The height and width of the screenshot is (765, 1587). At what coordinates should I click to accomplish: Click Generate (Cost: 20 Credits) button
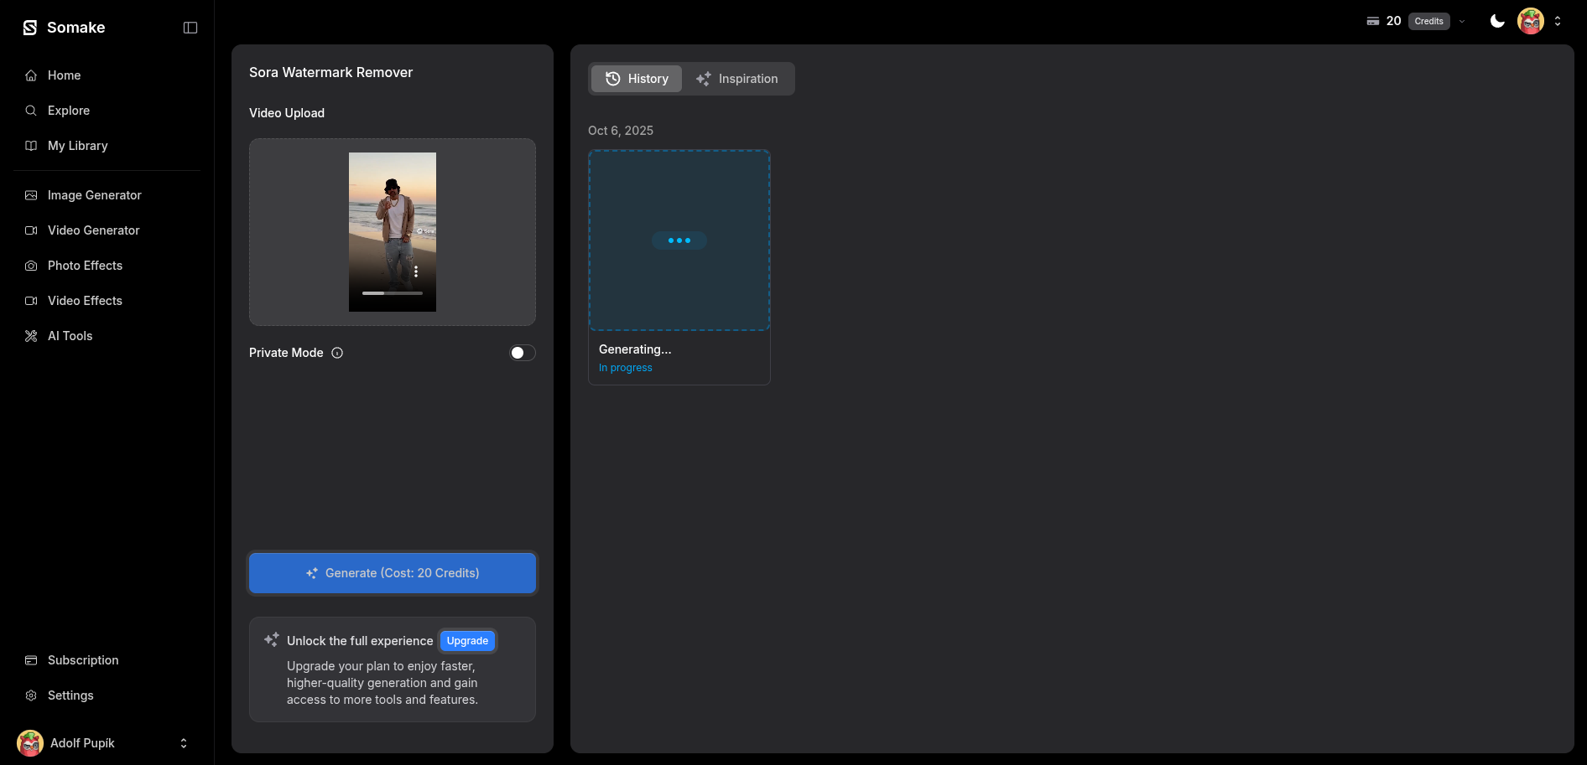click(393, 573)
